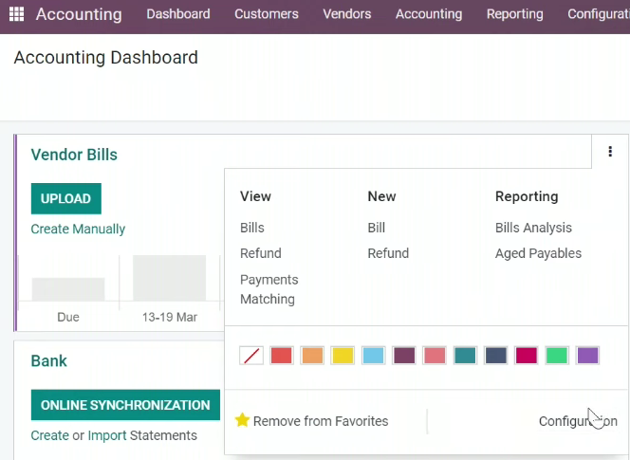Screen dimensions: 630x460
Task: Open the apps grid menu icon
Action: [x=16, y=14]
